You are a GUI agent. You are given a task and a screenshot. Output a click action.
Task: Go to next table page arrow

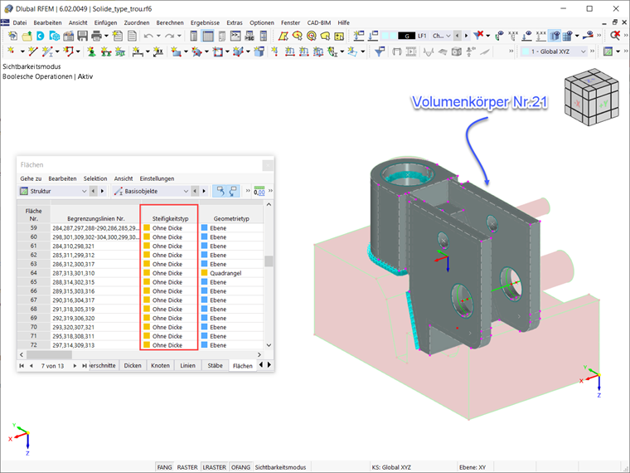[75, 366]
